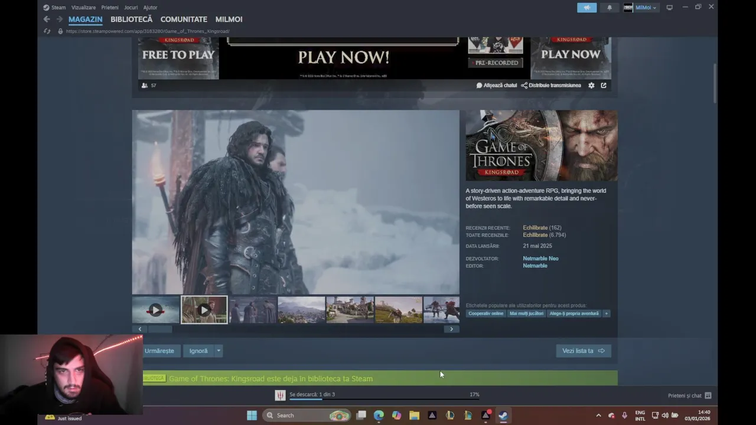
Task: Click the Urmărește button
Action: point(159,351)
